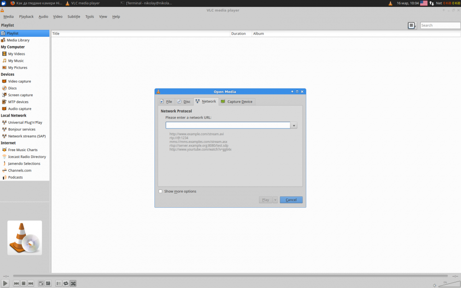
Task: Open the Playback menu
Action: [x=26, y=17]
